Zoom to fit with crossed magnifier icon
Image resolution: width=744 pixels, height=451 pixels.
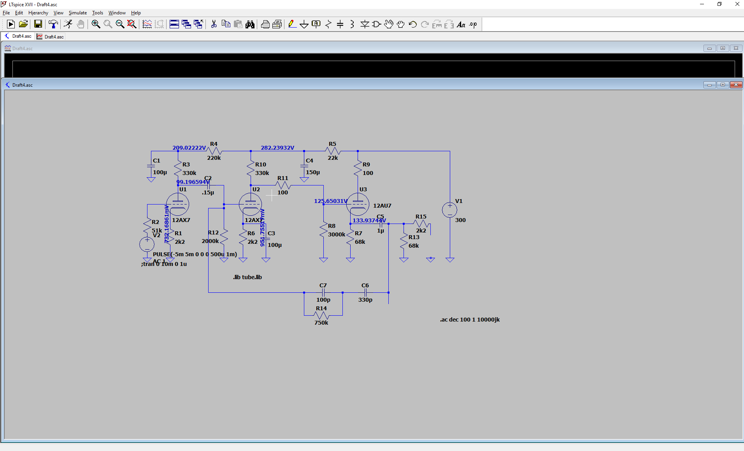pyautogui.click(x=132, y=24)
